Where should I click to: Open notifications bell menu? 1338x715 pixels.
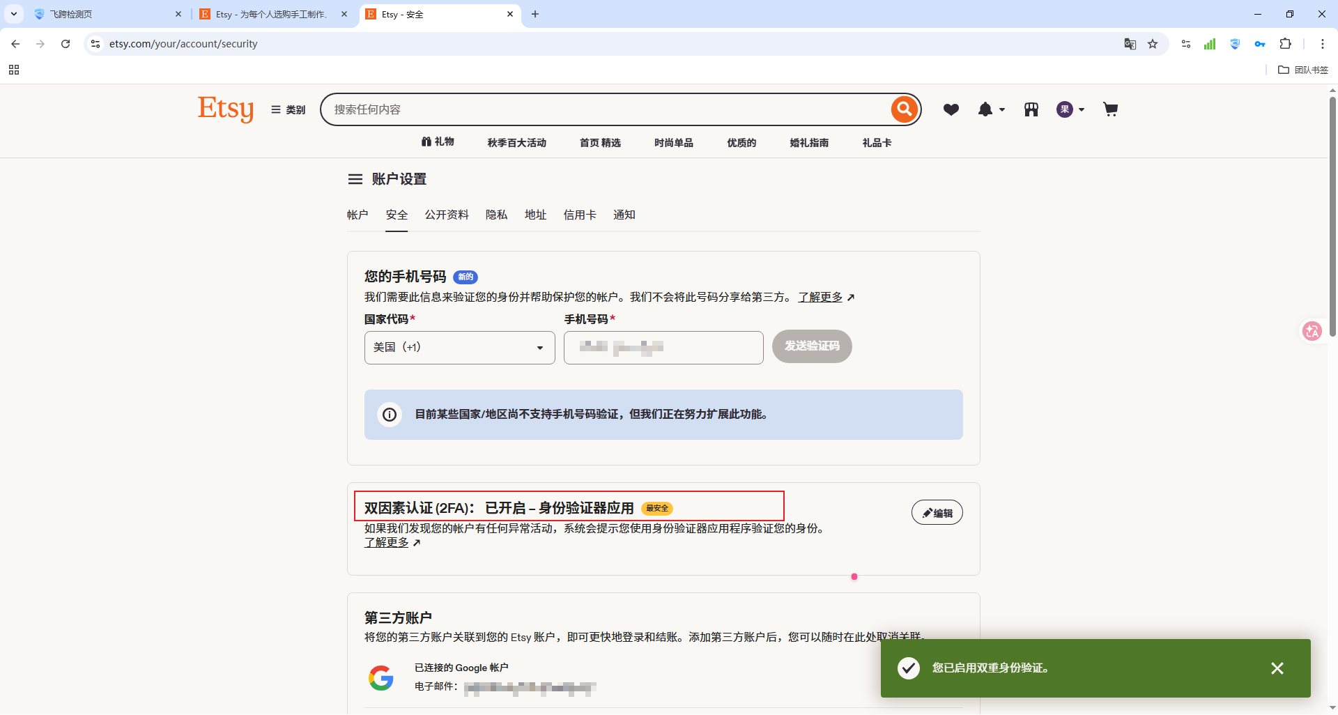pos(991,109)
